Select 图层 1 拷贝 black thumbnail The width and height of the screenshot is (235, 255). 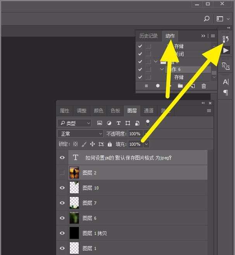coord(74,233)
